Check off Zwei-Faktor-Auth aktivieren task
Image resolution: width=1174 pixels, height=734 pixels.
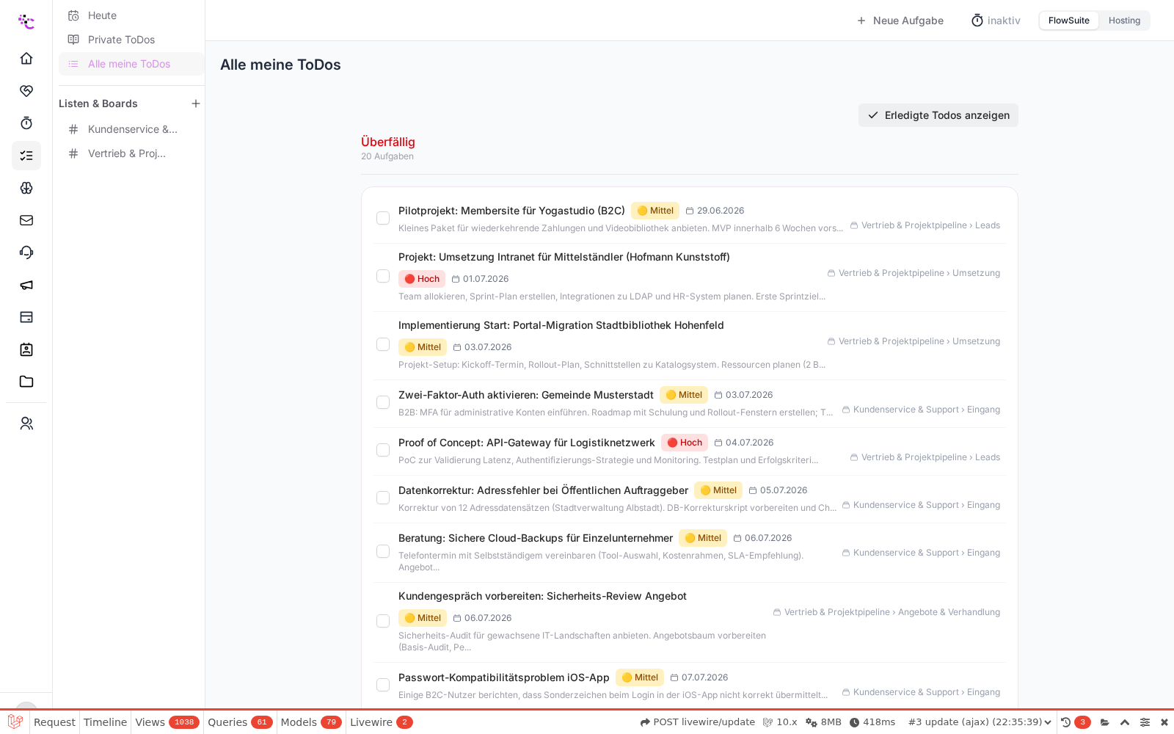coord(383,402)
